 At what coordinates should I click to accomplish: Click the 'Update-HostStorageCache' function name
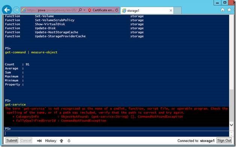(57, 32)
